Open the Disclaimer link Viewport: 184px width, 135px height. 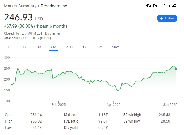coord(53,33)
